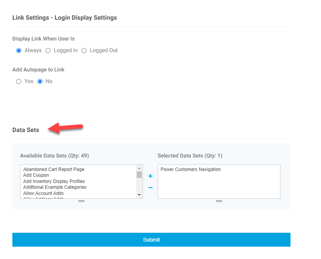
Task: Submit the link settings form
Action: (x=151, y=240)
